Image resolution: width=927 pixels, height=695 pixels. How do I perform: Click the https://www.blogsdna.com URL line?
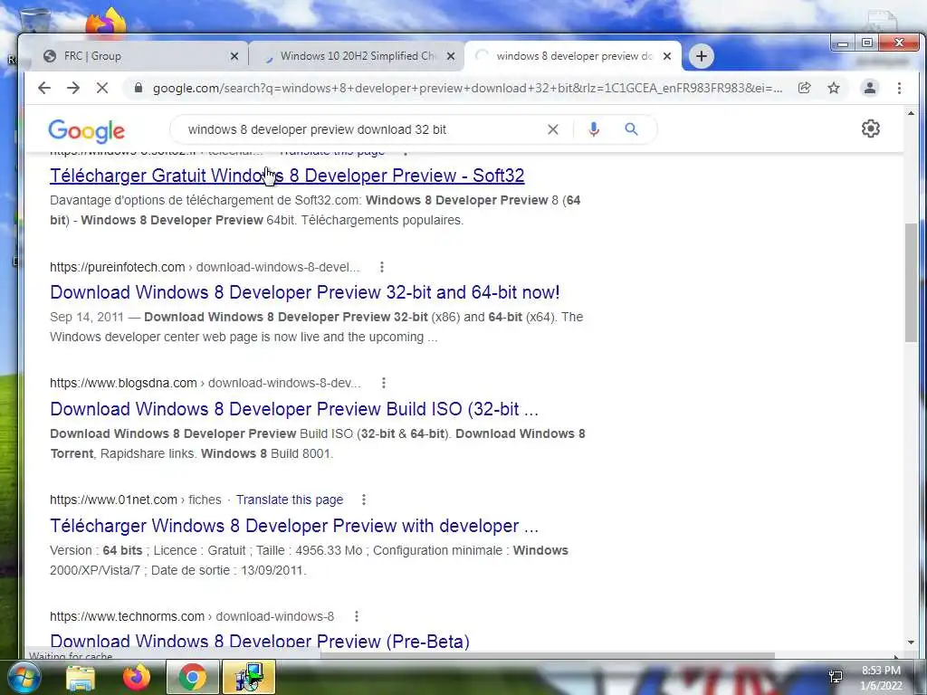(x=205, y=383)
